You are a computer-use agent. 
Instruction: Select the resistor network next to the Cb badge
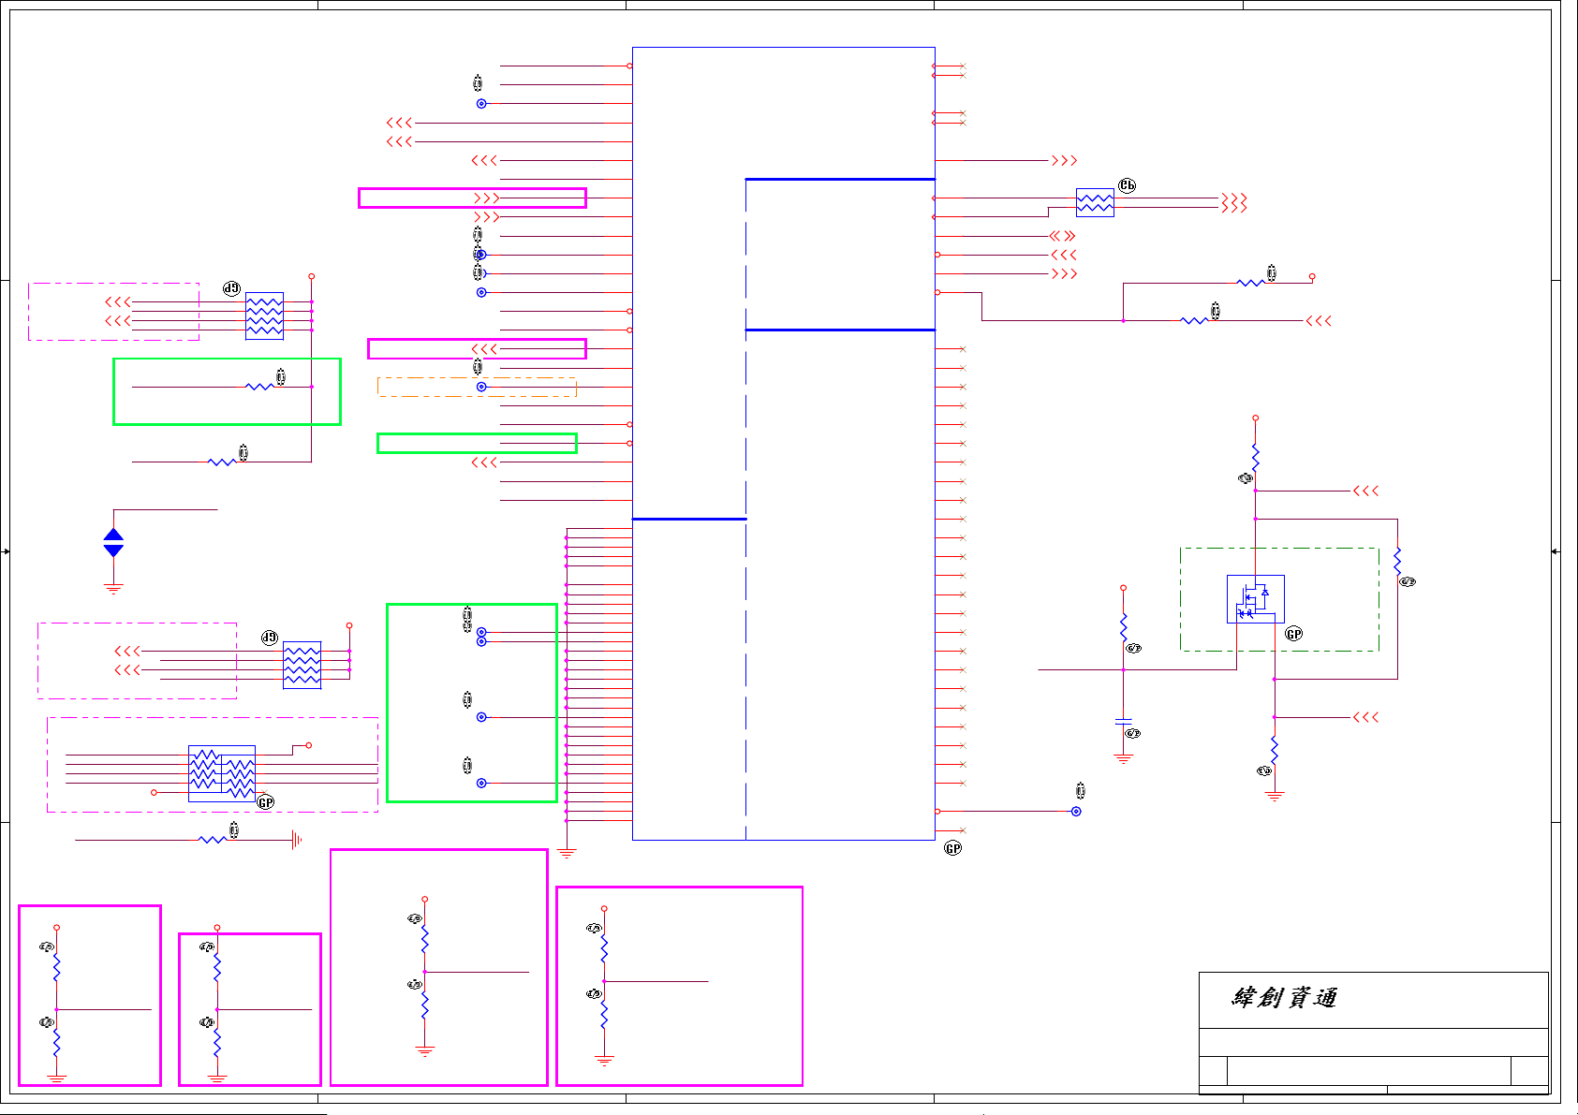(x=1095, y=203)
